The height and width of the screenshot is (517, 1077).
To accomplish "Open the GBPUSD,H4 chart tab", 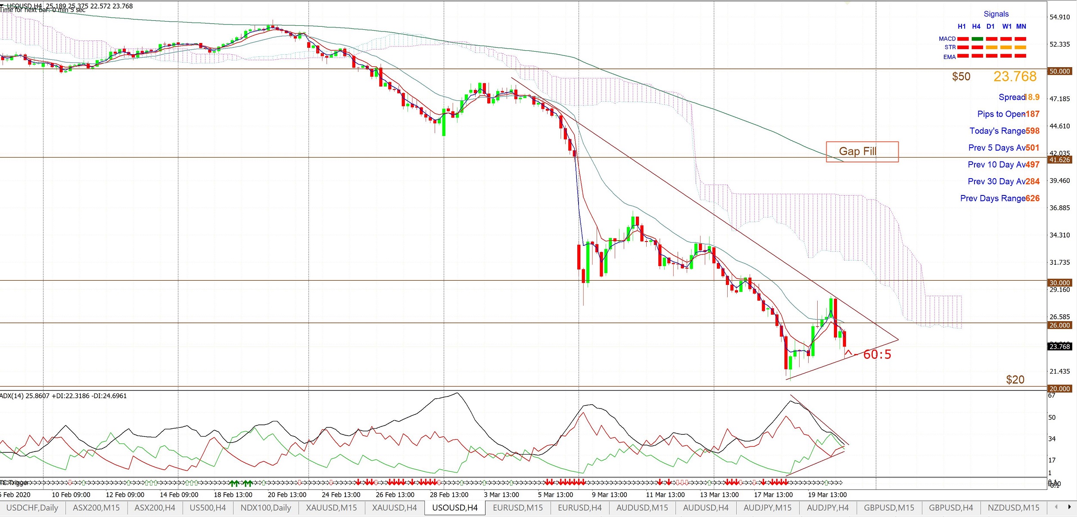I will (x=951, y=508).
